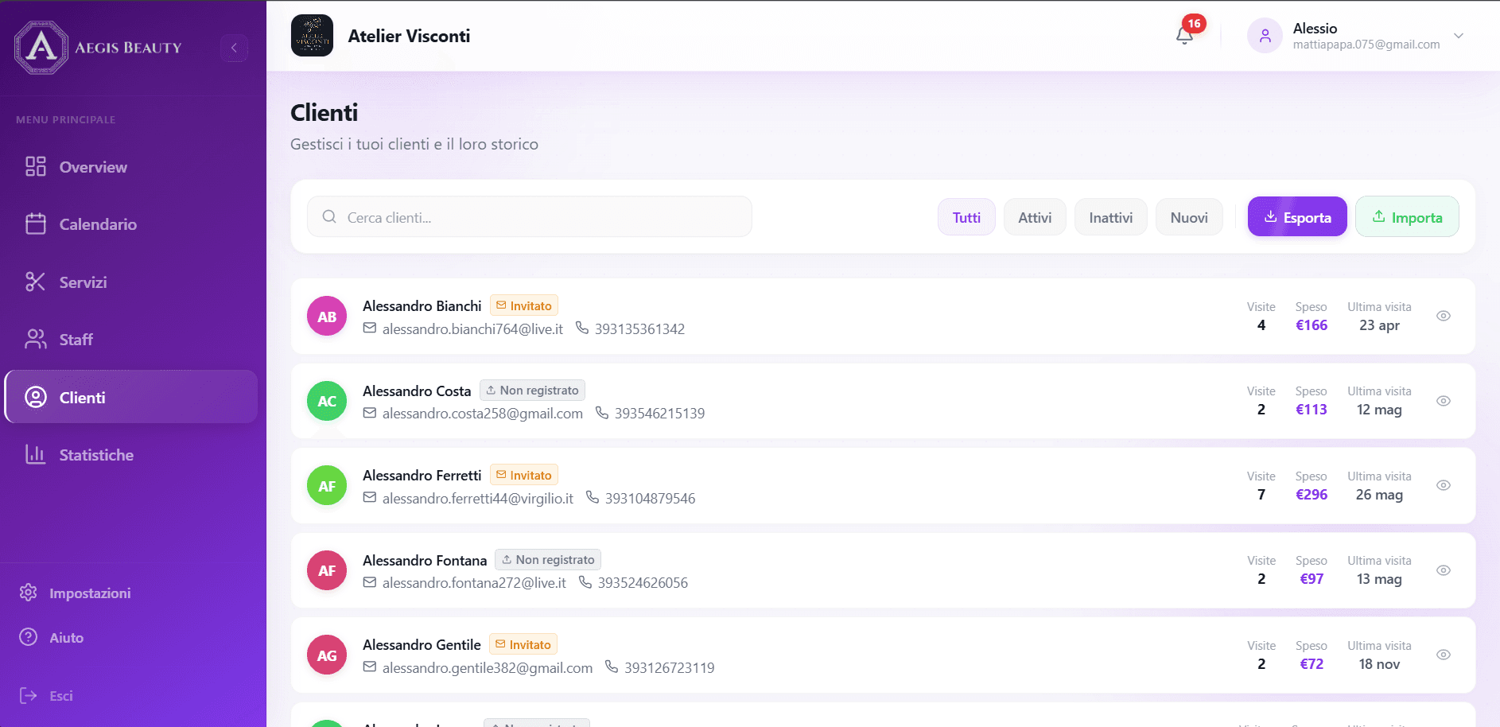This screenshot has height=727, width=1500.
Task: View Alessandro Gentile details via eye icon
Action: click(1444, 655)
